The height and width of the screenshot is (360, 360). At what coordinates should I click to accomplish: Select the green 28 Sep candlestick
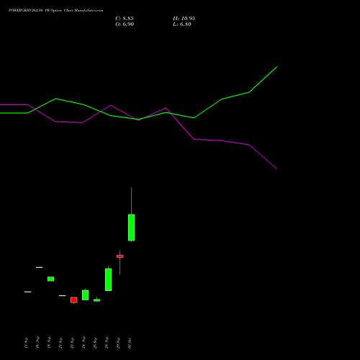109,279
